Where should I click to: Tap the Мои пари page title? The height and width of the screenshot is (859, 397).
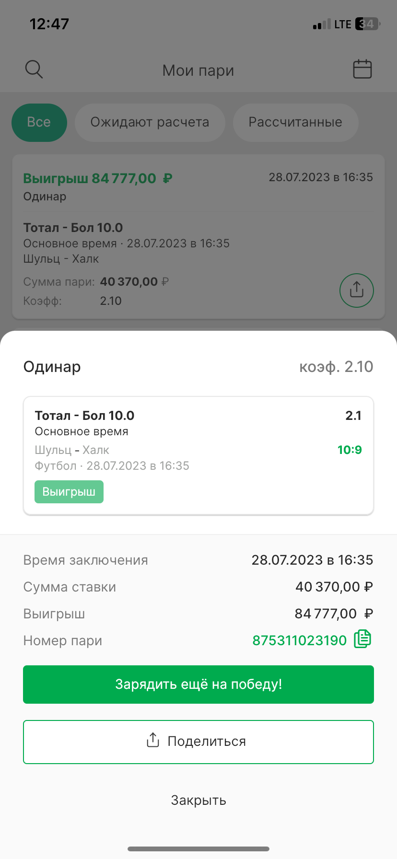point(198,70)
